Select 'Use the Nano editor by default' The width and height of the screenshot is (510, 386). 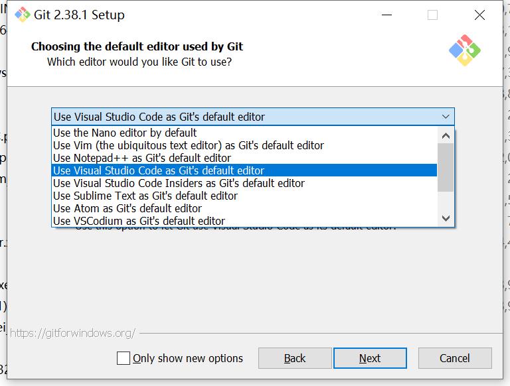tap(244, 133)
